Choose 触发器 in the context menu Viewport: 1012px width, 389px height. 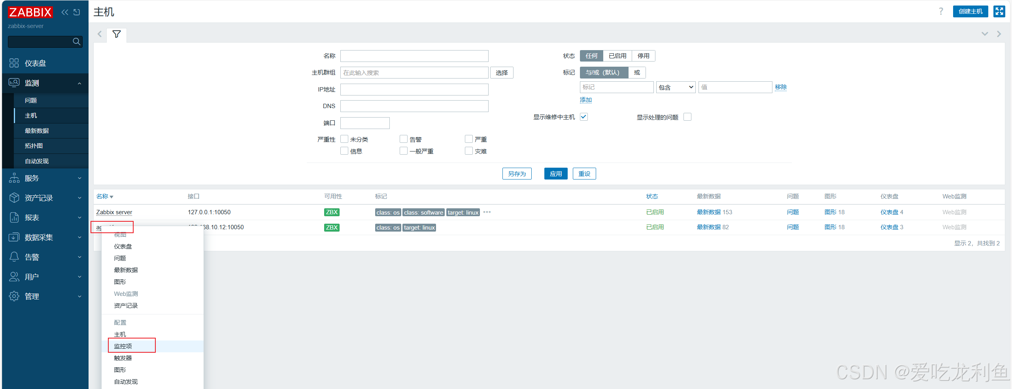[153, 358]
